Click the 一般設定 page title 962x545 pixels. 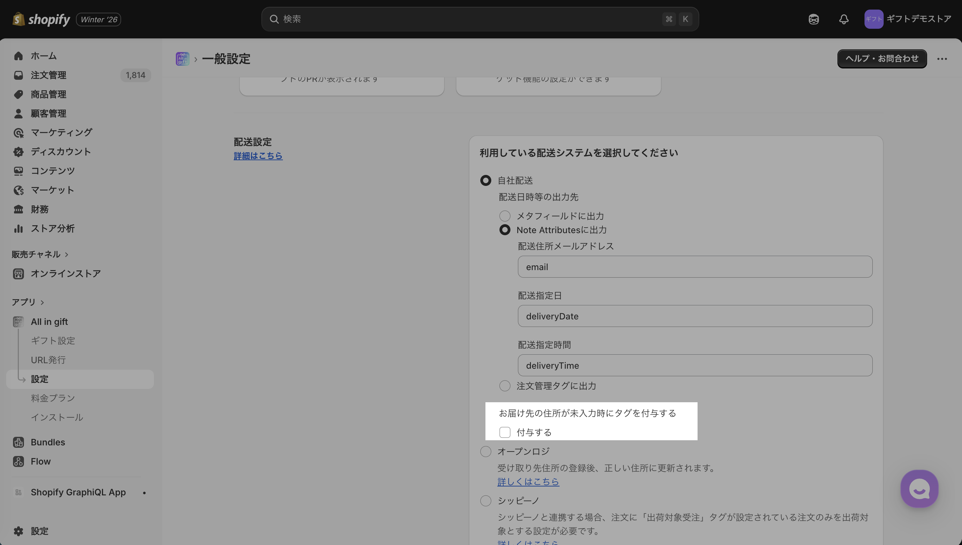[x=226, y=59]
